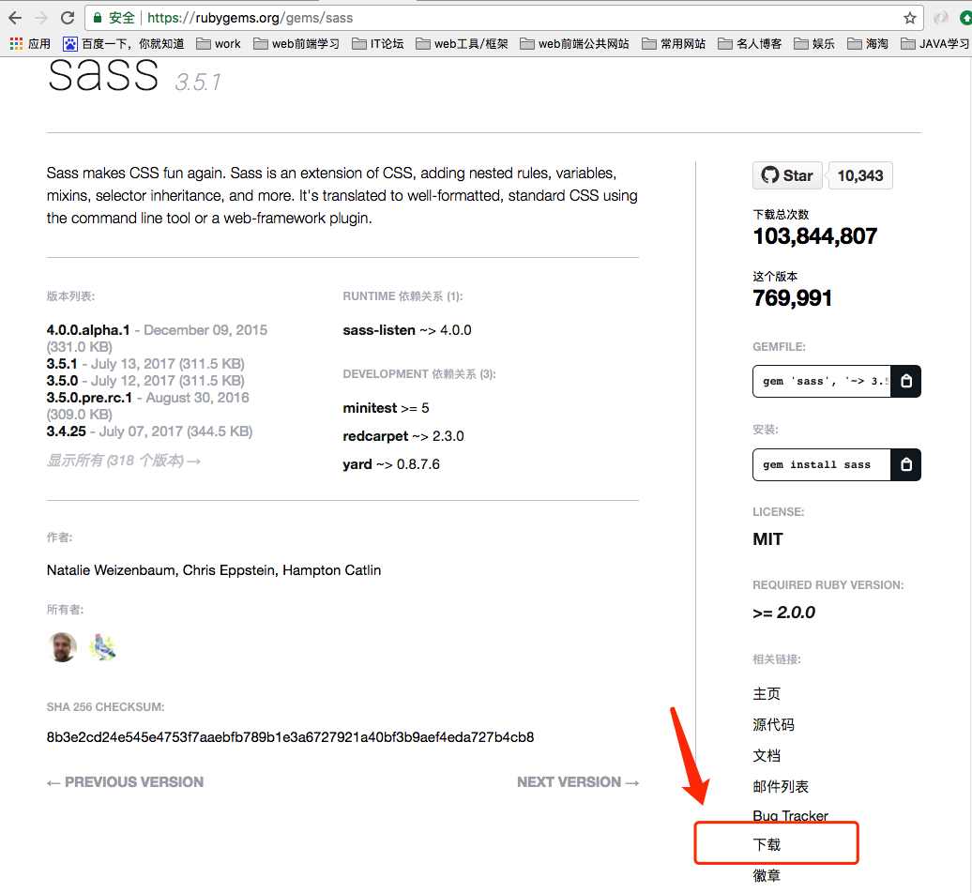Go to NEXT VERSION
Viewport: 972px width, 893px height.
tap(578, 782)
